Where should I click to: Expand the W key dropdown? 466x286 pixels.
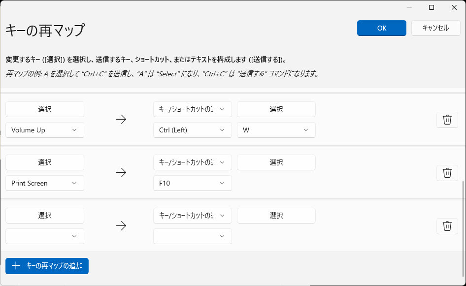pos(276,130)
